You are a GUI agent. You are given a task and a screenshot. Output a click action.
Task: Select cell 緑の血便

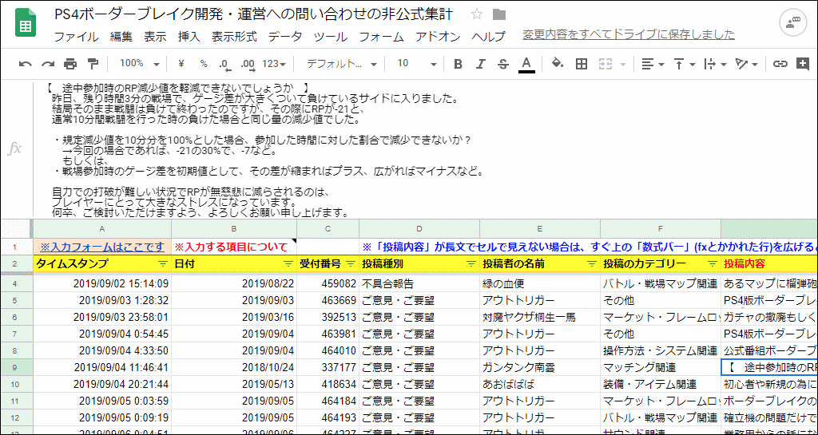pyautogui.click(x=540, y=284)
